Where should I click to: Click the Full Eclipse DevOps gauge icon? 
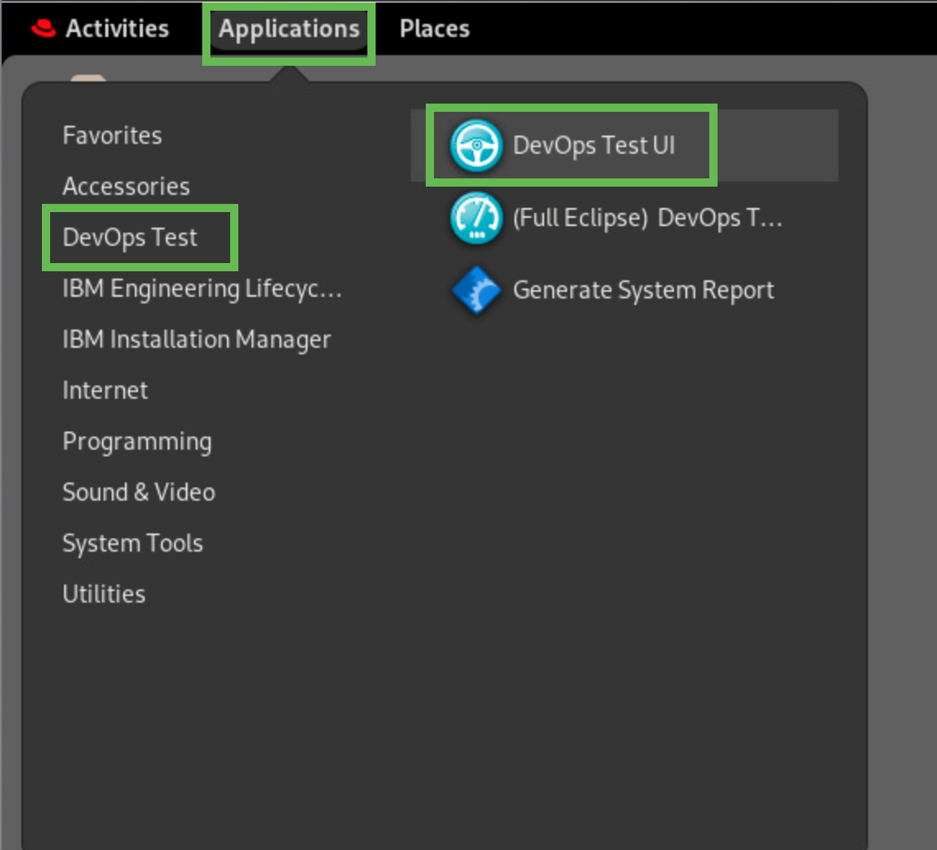(x=476, y=218)
